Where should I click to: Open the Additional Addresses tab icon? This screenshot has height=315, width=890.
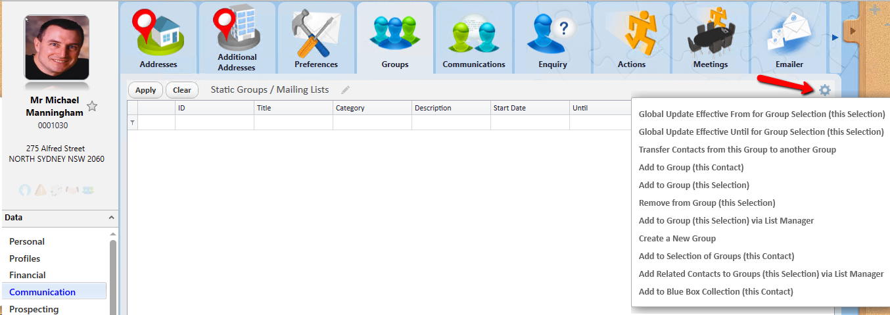point(237,30)
